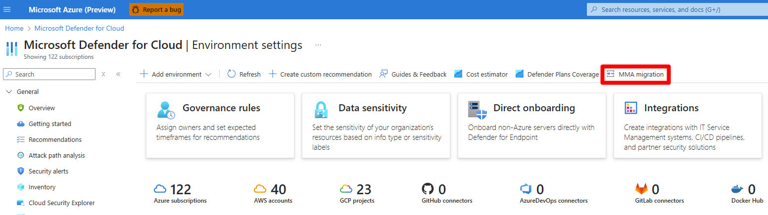Open Guides & Feedback
768x215 pixels.
(x=413, y=74)
